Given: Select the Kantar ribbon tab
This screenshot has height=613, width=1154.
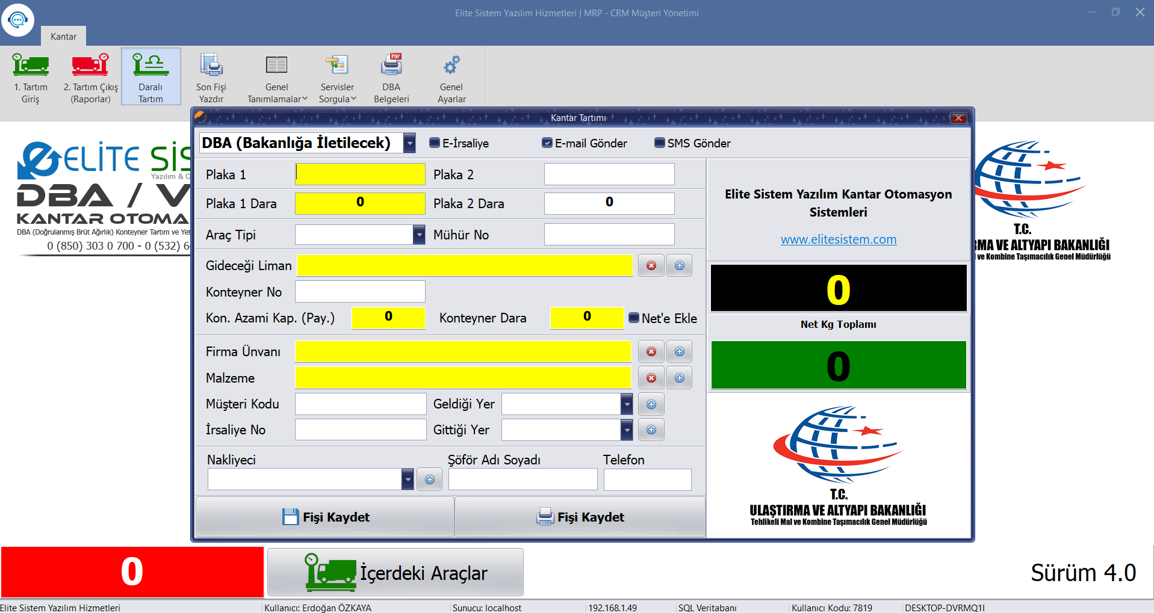Looking at the screenshot, I should 63,37.
